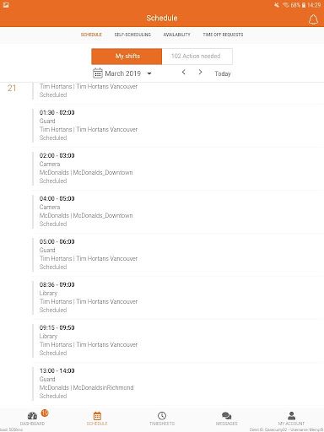Open My Account person icon
Screen dimensions: 324x432
(292, 415)
